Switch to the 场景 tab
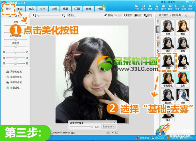Image resolution: width=196 pixels, height=141 pixels. pyautogui.click(x=66, y=9)
